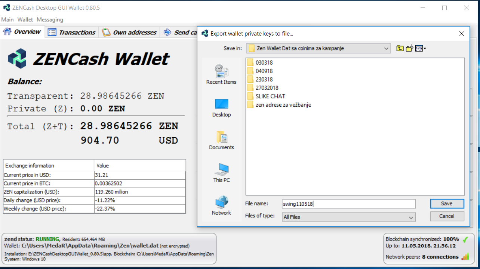Click the 'Exchange information' column header
Screen dimensions: 480x269
click(x=49, y=165)
